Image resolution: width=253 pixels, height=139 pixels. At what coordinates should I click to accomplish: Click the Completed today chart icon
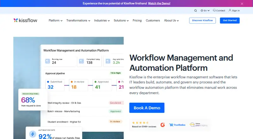point(81,61)
